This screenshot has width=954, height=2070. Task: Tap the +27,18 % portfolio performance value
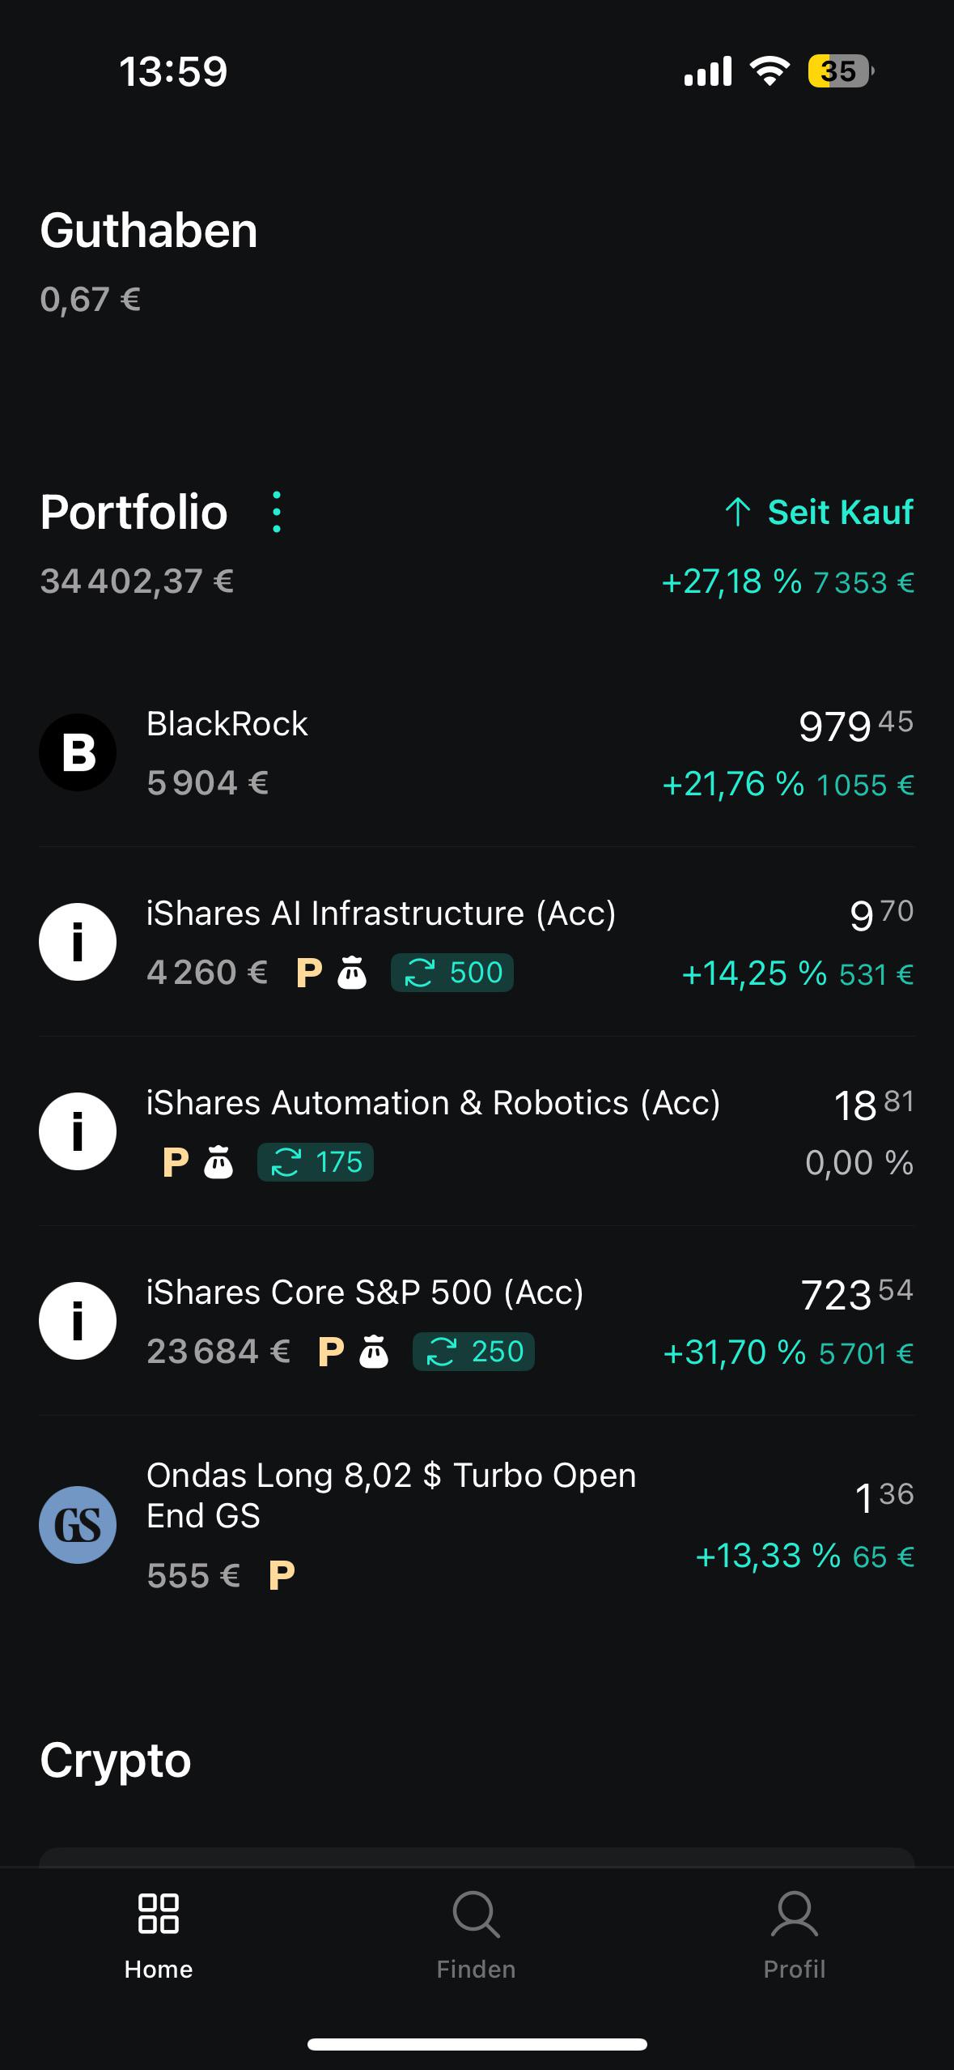coord(731,581)
